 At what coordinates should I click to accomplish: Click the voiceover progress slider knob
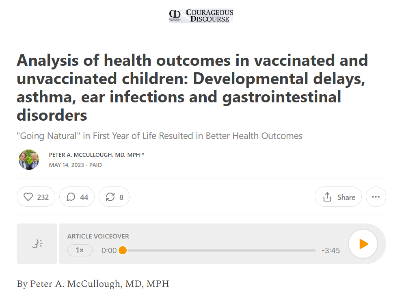pos(123,250)
